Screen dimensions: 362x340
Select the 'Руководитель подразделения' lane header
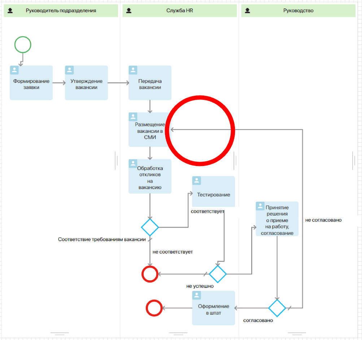[61, 11]
